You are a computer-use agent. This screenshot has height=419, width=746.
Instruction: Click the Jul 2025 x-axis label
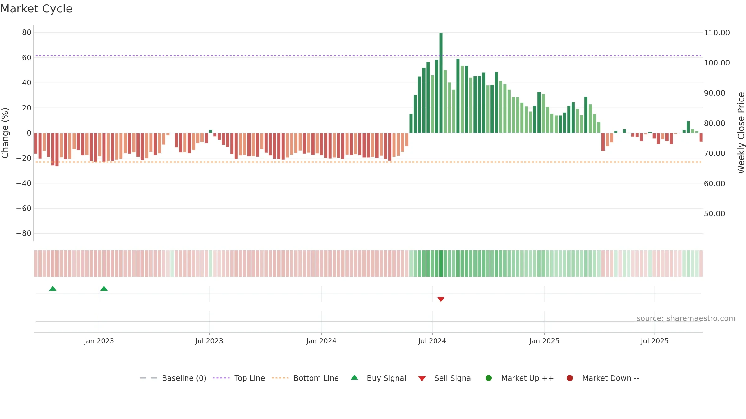655,341
